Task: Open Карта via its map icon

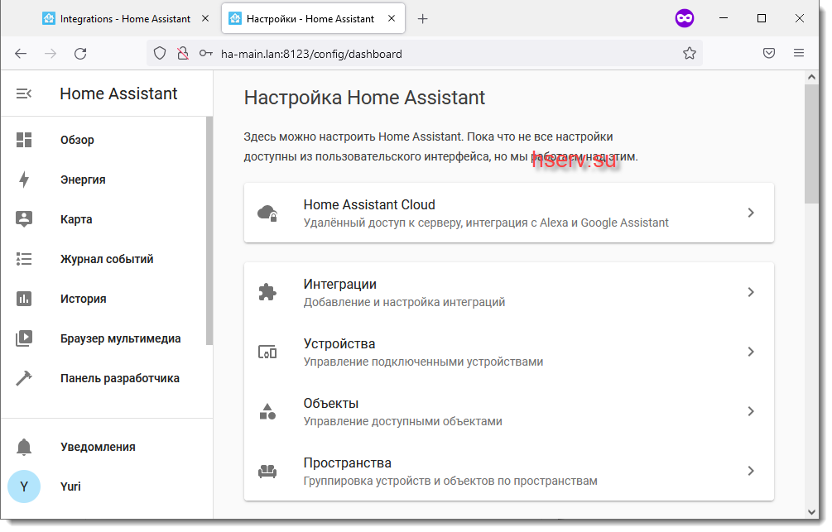Action: coord(24,219)
